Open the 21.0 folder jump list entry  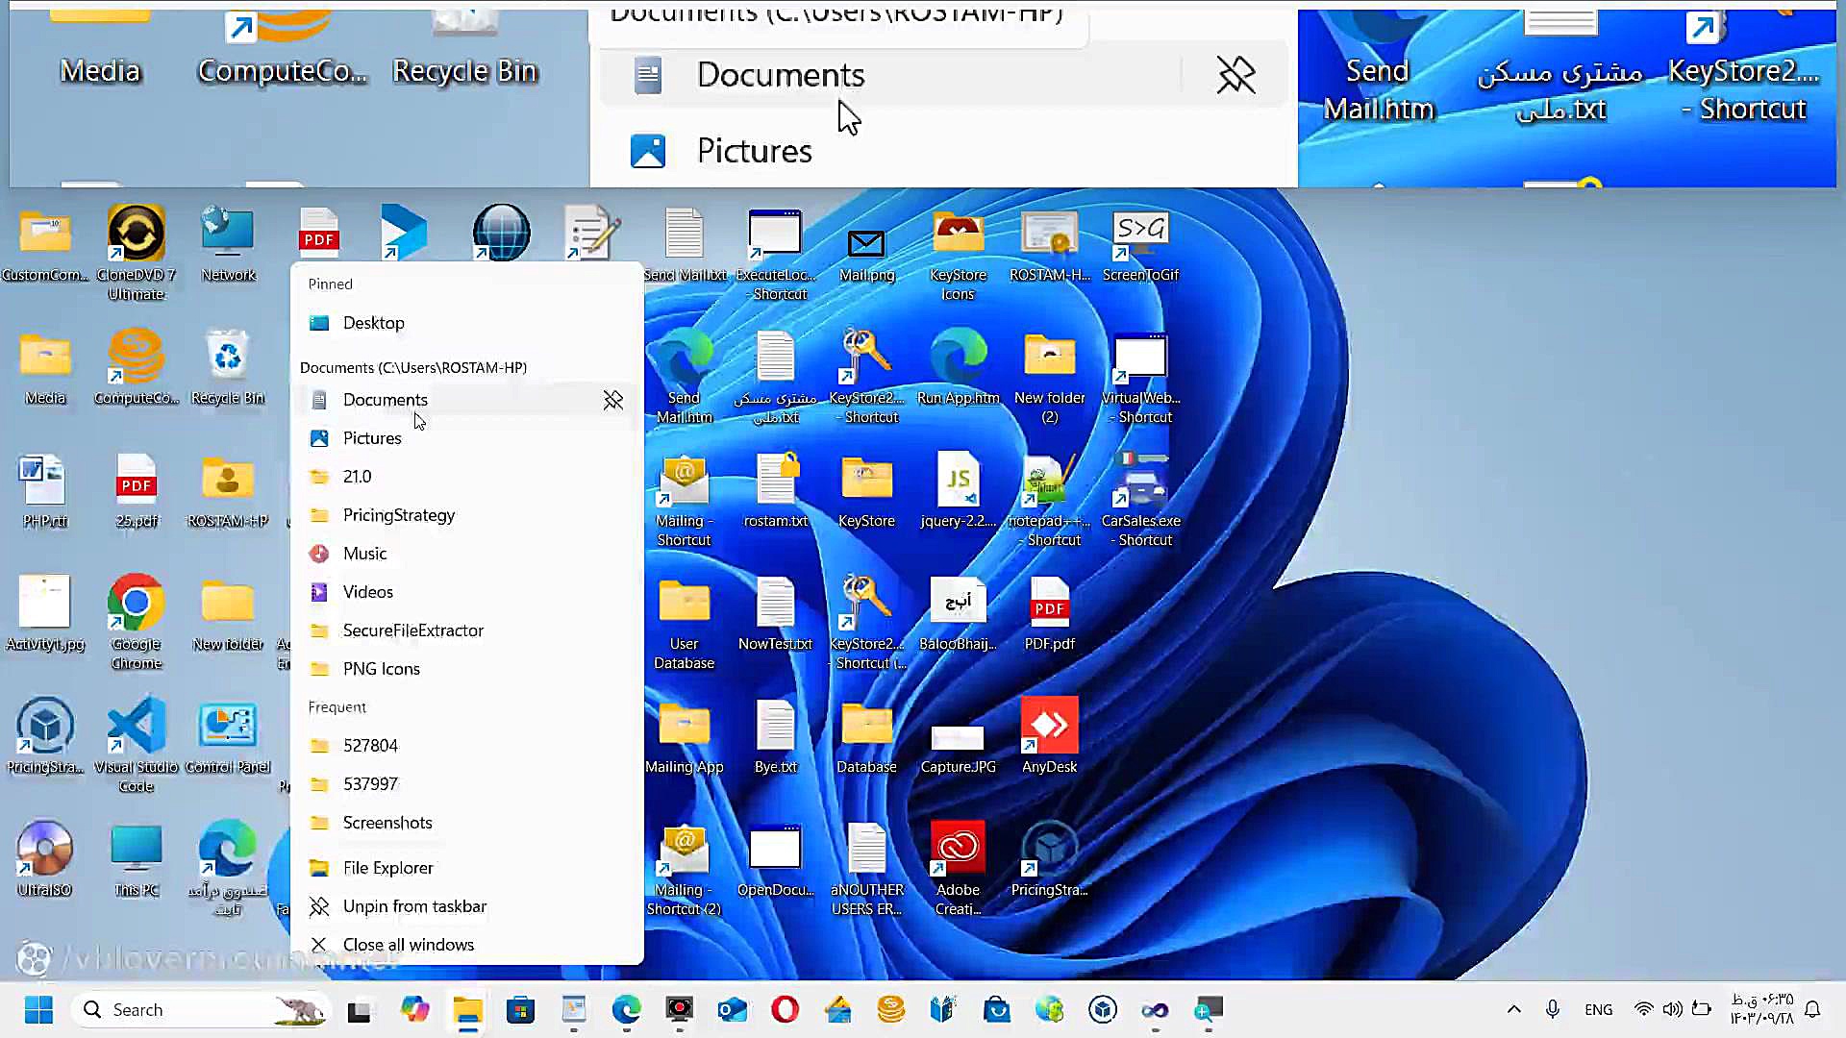(x=467, y=477)
